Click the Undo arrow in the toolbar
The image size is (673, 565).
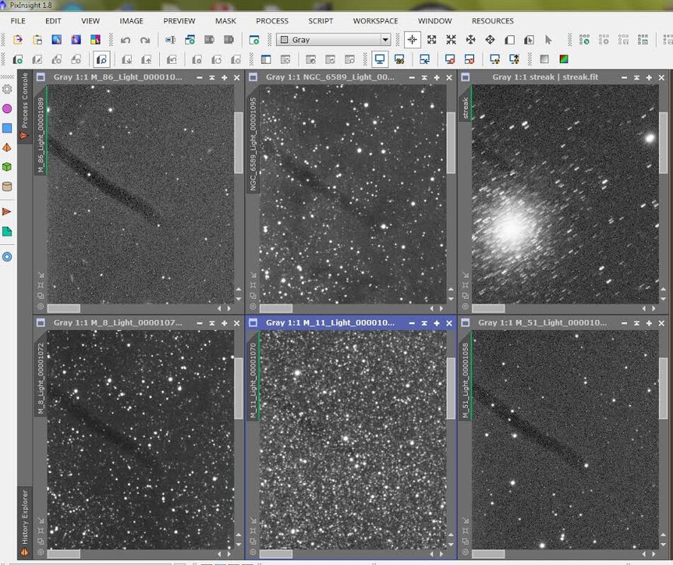[x=126, y=40]
